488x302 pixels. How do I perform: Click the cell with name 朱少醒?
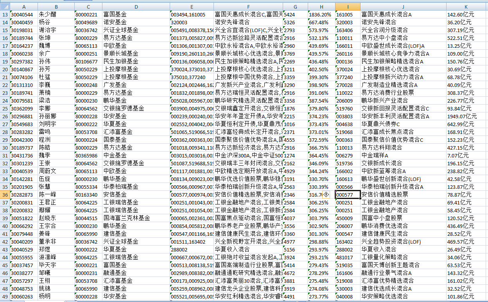click(56, 14)
